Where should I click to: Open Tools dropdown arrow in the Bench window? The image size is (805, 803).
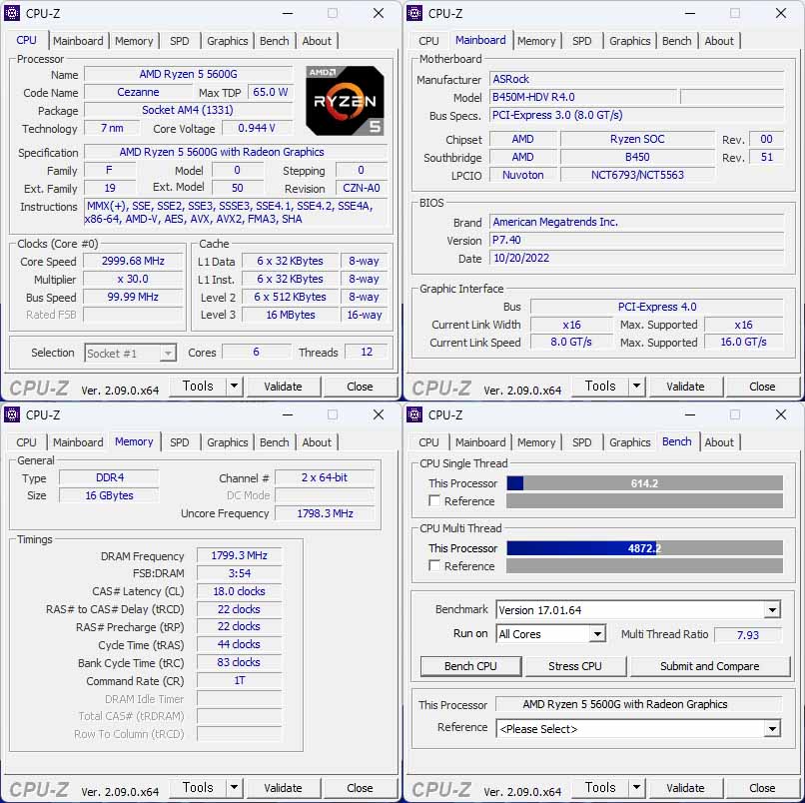(636, 788)
